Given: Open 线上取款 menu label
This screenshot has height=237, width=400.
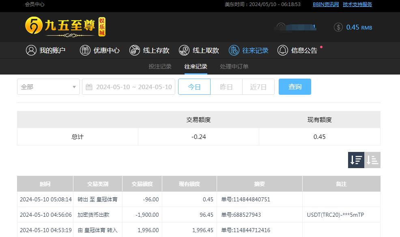Looking at the screenshot, I should [206, 51].
